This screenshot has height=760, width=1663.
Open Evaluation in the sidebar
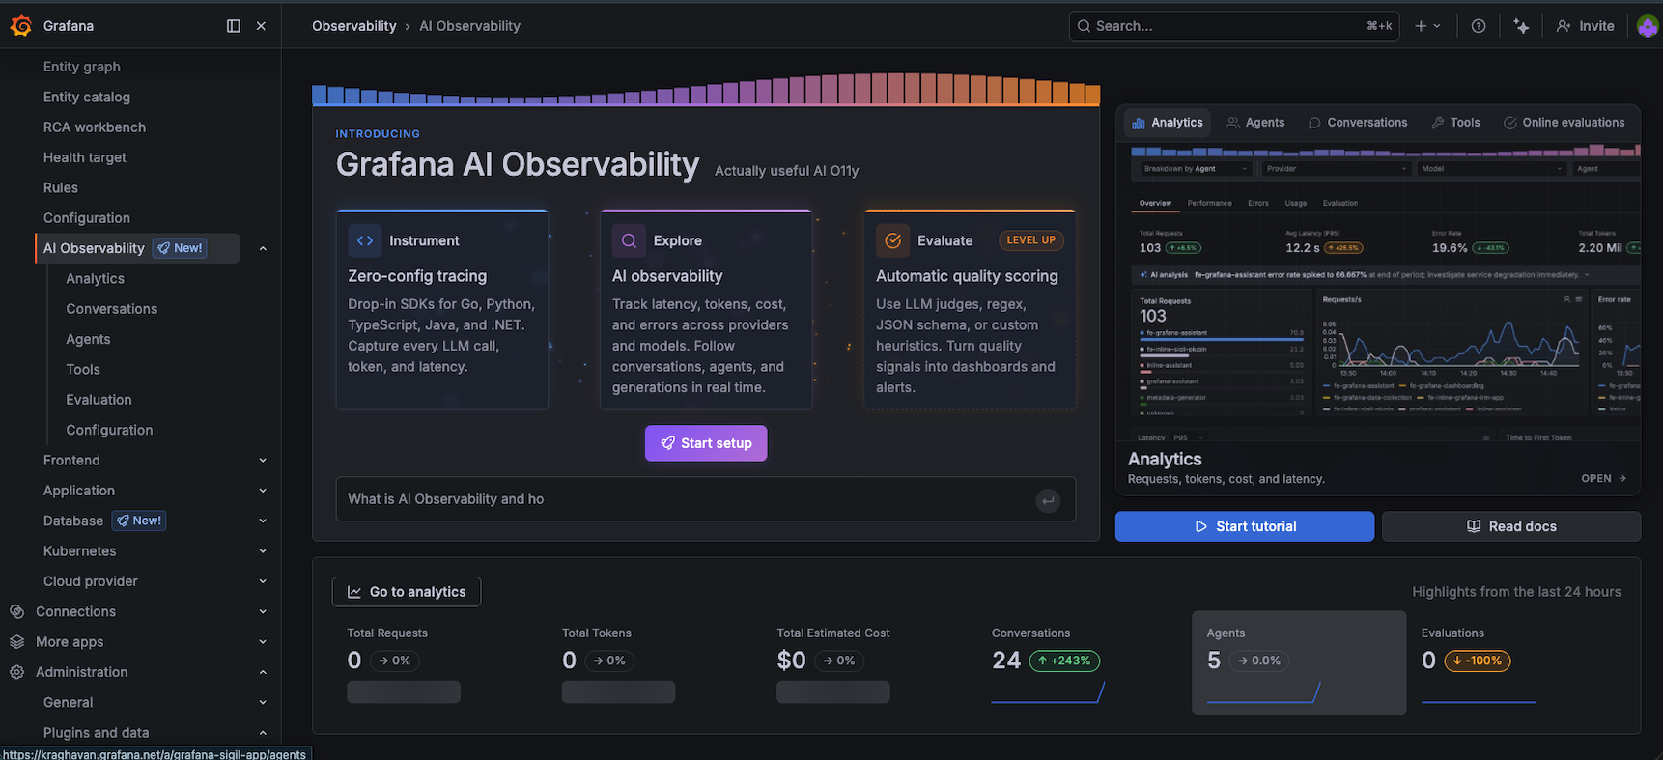tap(99, 400)
